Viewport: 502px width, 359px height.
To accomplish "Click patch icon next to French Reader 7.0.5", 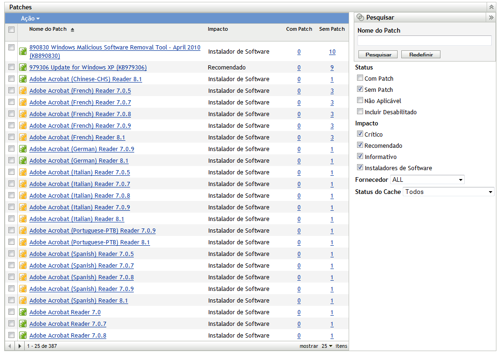I will 23,90.
